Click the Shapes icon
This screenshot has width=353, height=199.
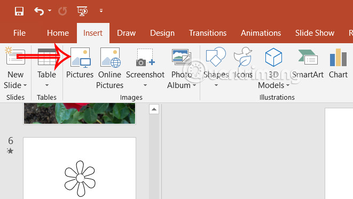click(x=216, y=57)
